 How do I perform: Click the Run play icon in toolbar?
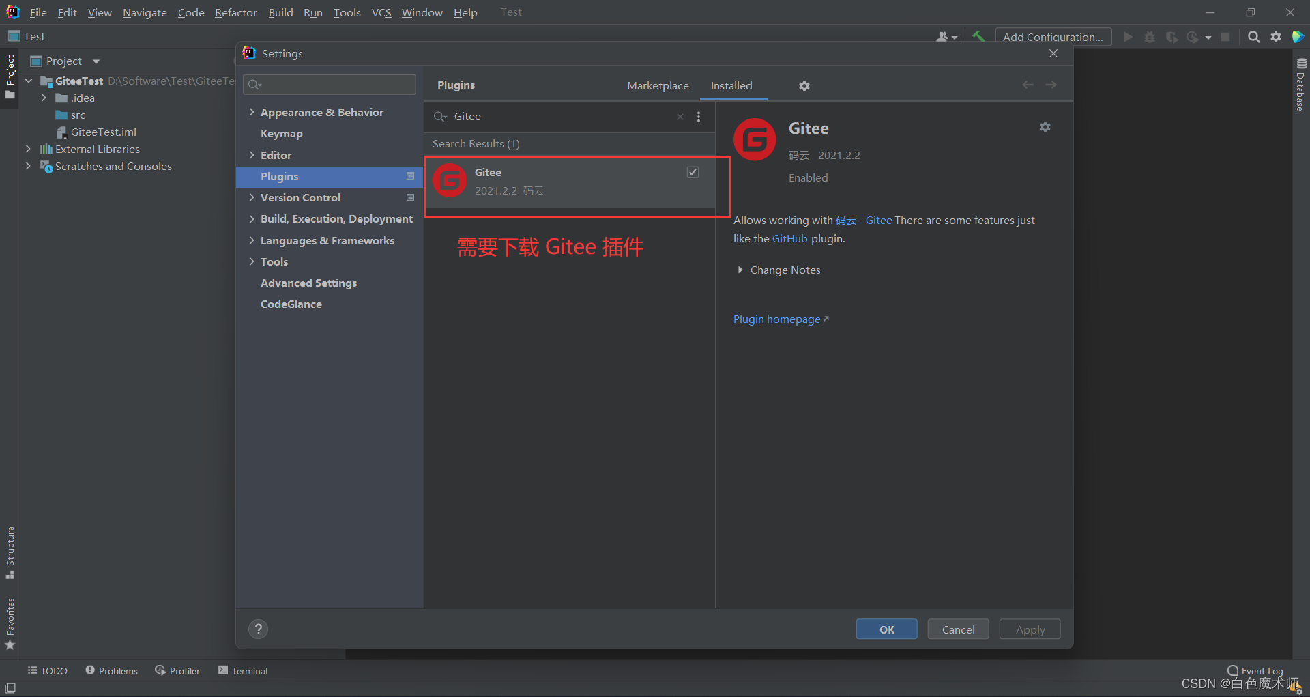(1128, 37)
